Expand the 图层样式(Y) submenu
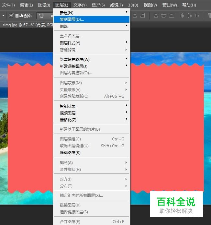Viewport: 211px width, 225px height. (92, 43)
